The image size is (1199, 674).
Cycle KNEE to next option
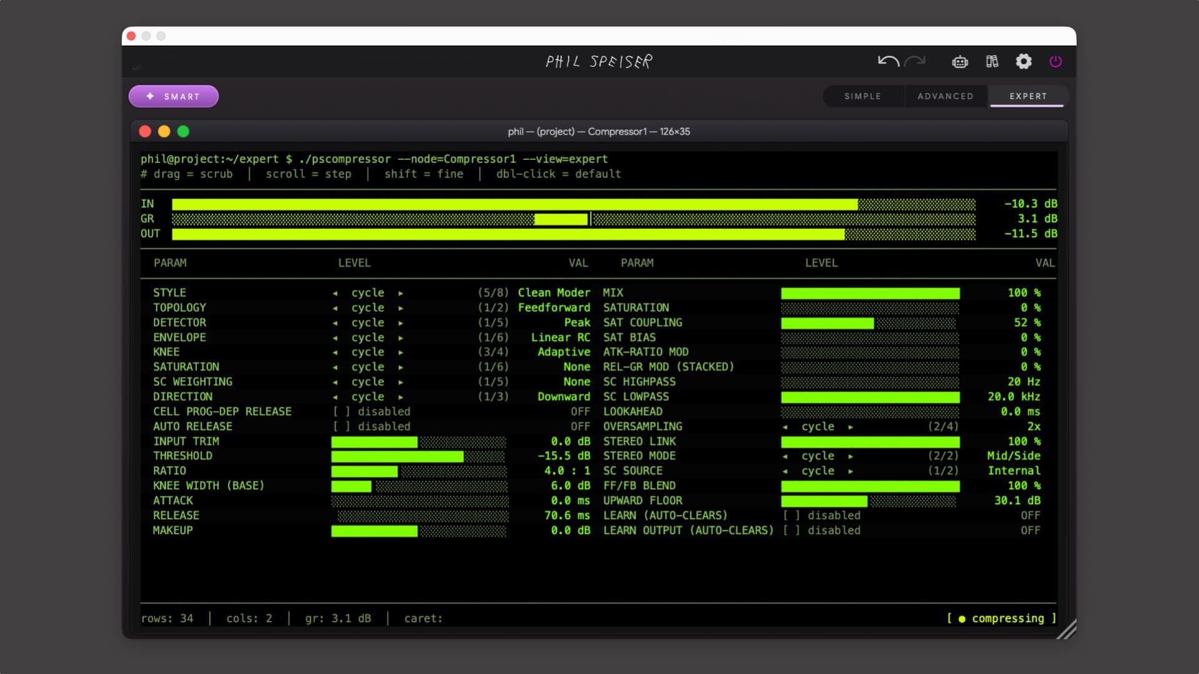[x=401, y=352]
